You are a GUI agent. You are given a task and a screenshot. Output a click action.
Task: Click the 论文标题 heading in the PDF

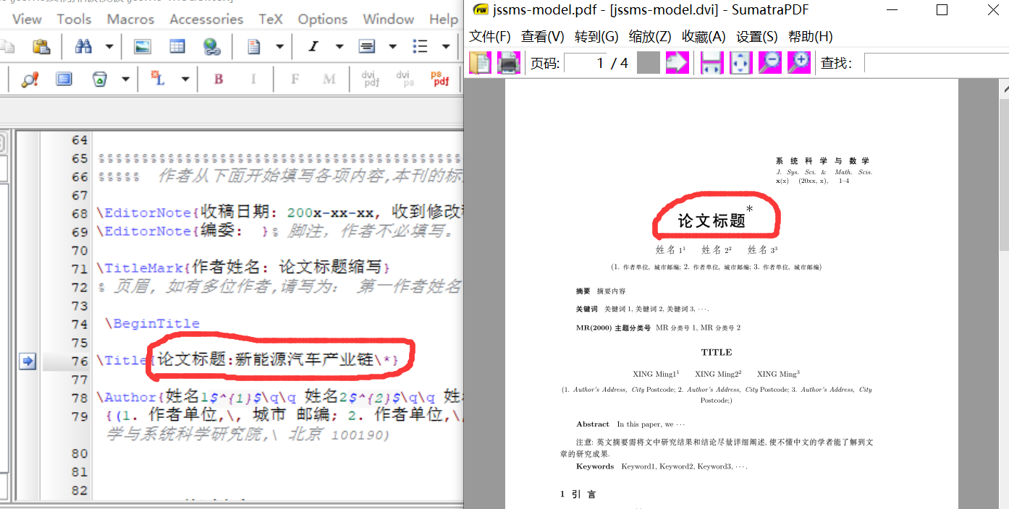pyautogui.click(x=712, y=221)
